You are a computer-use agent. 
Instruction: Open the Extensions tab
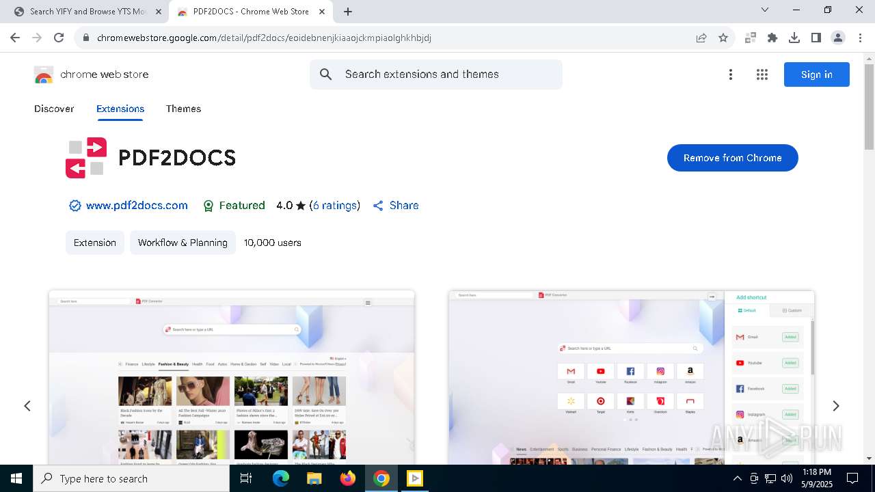120,109
